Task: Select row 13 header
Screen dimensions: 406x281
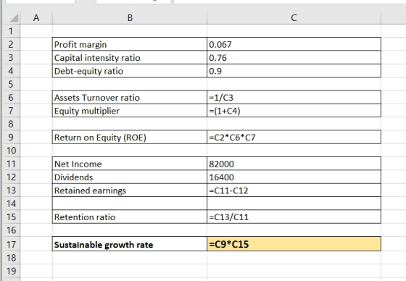Action: [x=11, y=190]
